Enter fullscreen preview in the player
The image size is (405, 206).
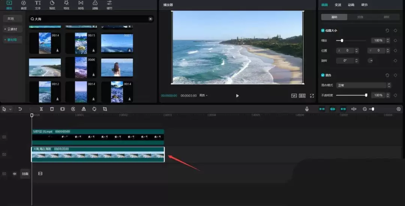click(x=312, y=96)
